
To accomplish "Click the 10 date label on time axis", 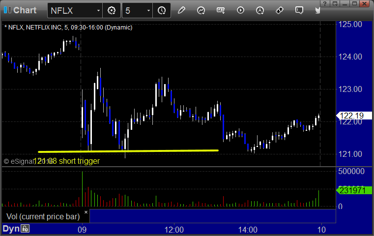I will tap(321, 230).
